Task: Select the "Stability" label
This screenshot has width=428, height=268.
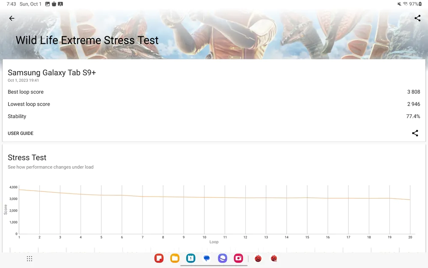Action: [17, 116]
